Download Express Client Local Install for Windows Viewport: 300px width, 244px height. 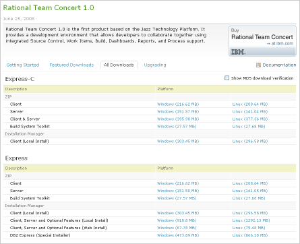pyautogui.click(x=178, y=213)
